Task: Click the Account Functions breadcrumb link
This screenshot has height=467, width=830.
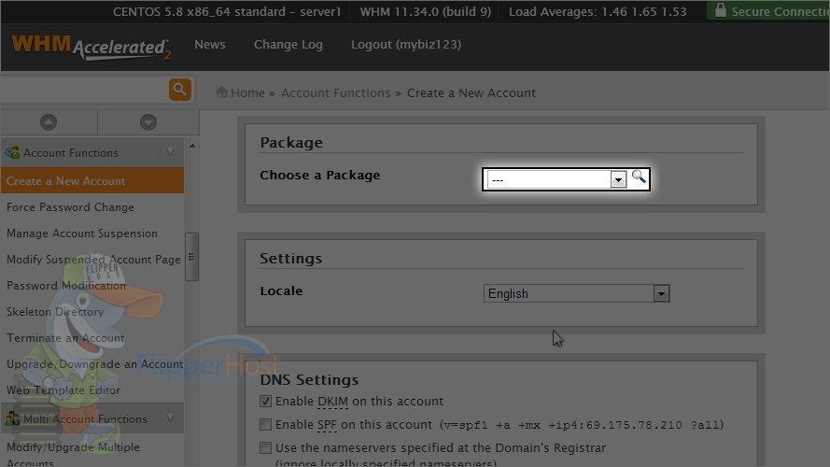Action: coord(335,92)
